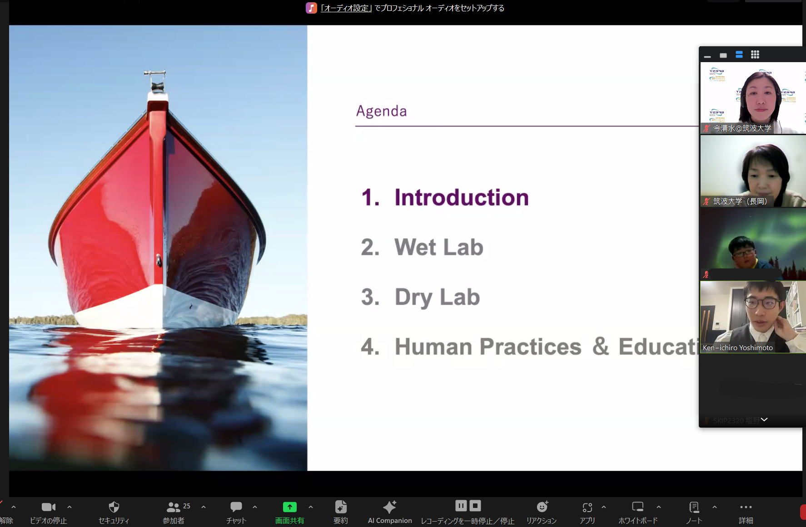Open the participants list
The width and height of the screenshot is (806, 527).
tap(174, 507)
